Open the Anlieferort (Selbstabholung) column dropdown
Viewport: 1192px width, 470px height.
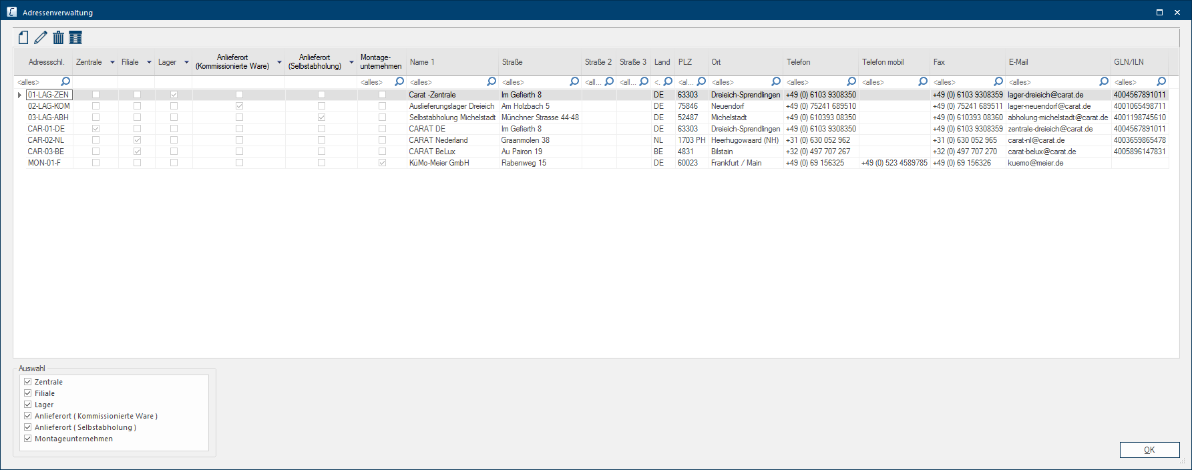coord(351,62)
